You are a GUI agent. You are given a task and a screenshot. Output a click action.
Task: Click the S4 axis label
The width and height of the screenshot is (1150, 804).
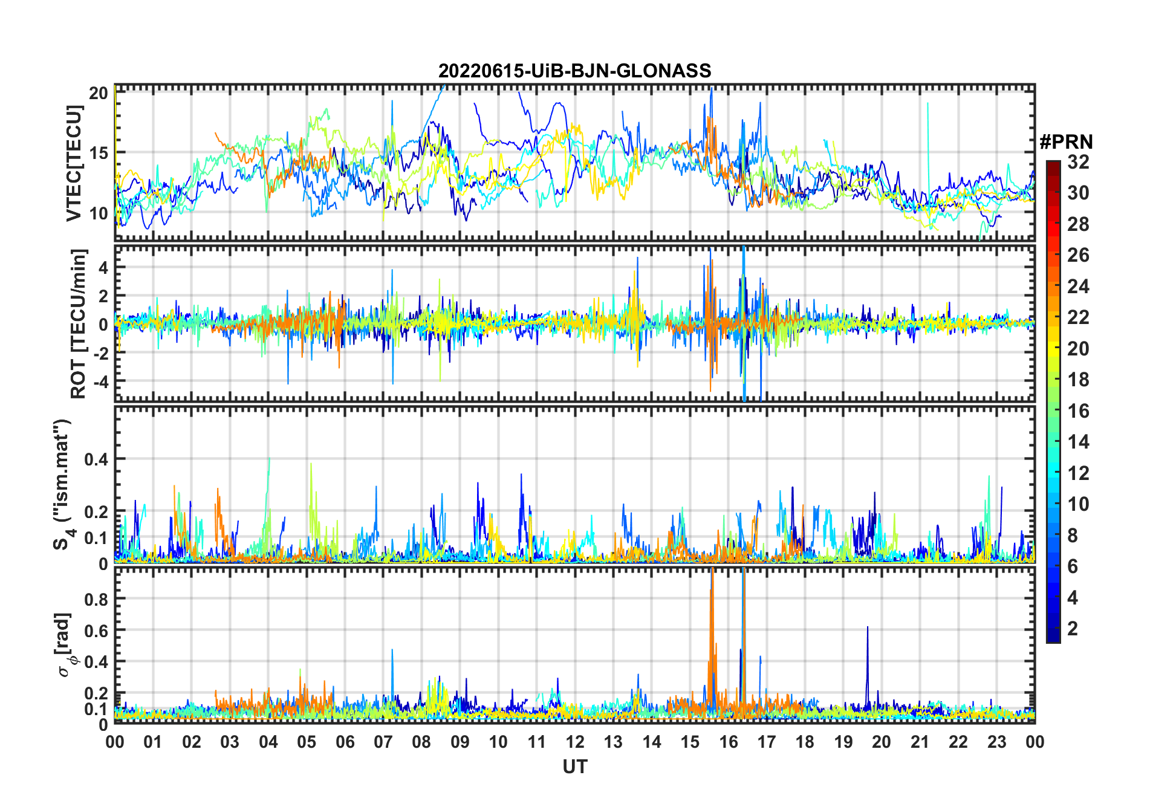click(x=62, y=485)
